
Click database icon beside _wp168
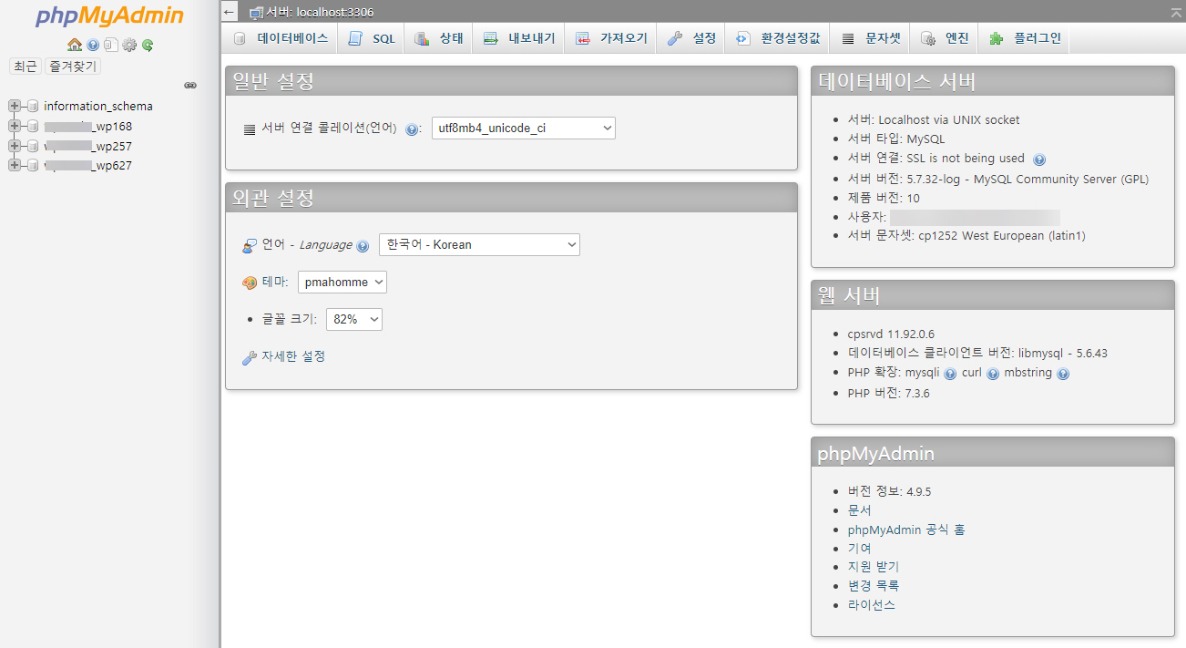pyautogui.click(x=33, y=127)
